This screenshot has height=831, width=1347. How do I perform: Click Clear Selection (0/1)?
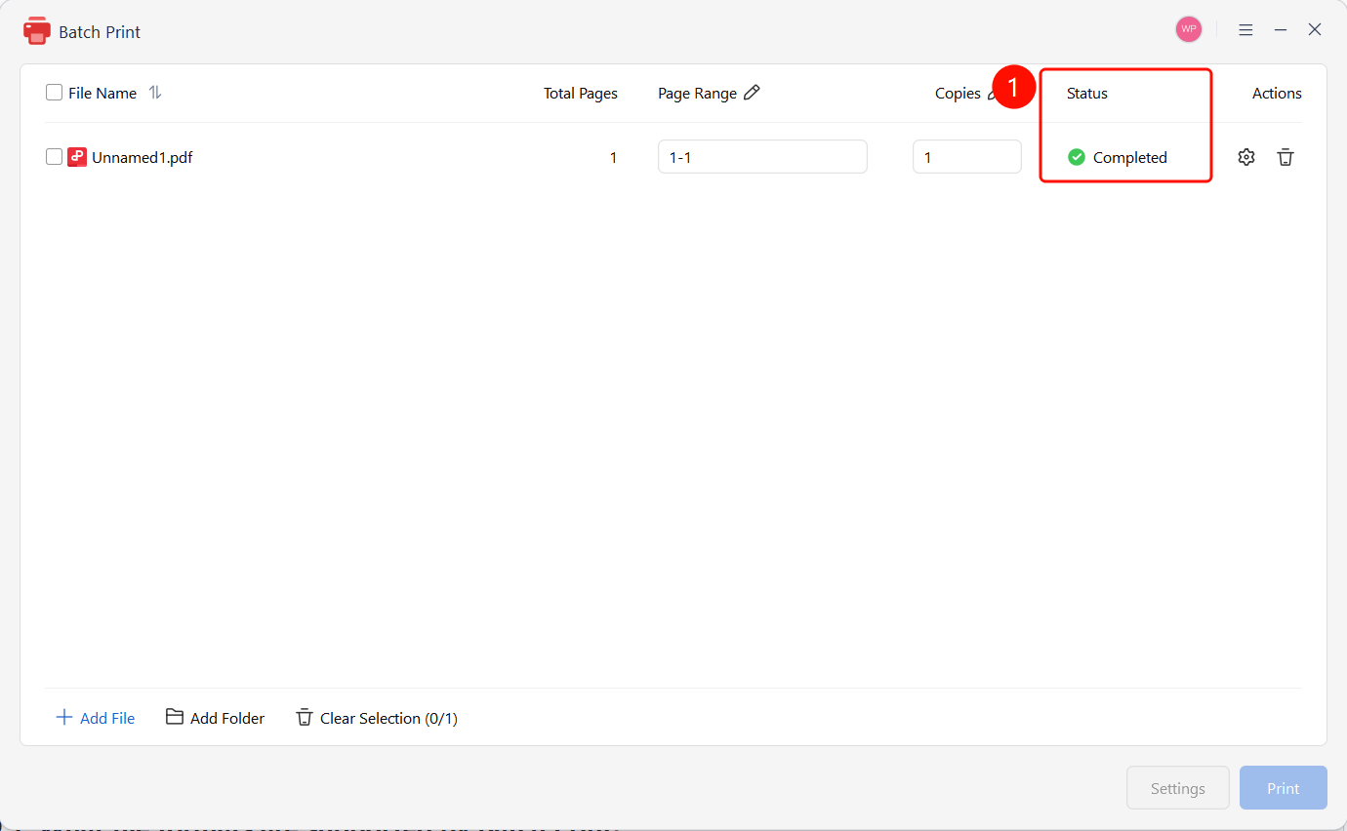[377, 718]
